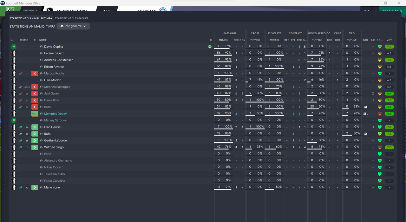Click the MIC badge on Memphis Depay's row

(x=35, y=114)
